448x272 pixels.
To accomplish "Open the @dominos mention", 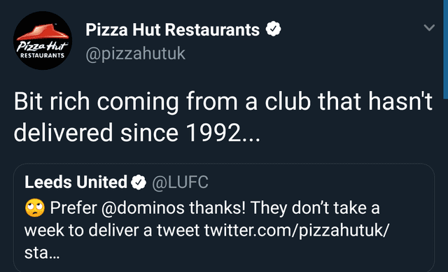I will pyautogui.click(x=143, y=208).
